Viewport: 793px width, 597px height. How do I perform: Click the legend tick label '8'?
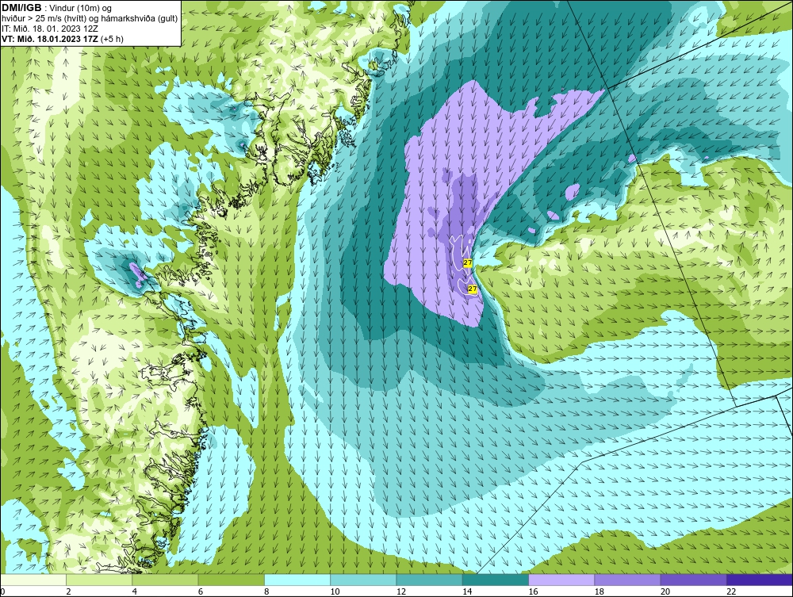266,592
